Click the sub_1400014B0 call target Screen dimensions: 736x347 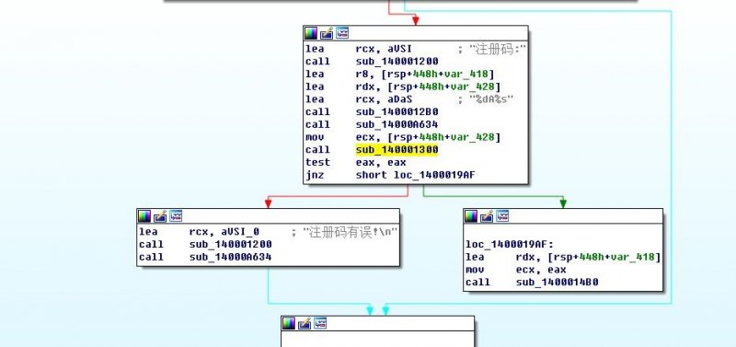pyautogui.click(x=558, y=283)
